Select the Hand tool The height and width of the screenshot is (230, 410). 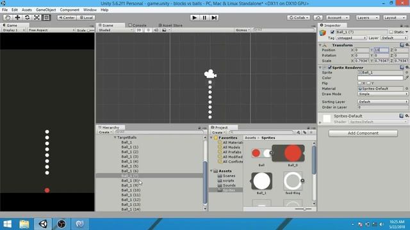(8, 17)
